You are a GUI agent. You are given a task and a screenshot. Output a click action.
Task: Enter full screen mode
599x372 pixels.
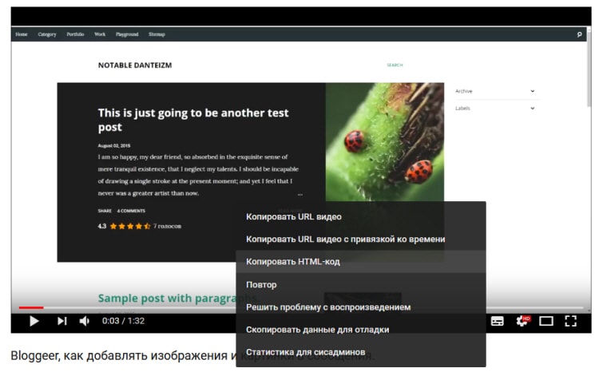tap(570, 321)
